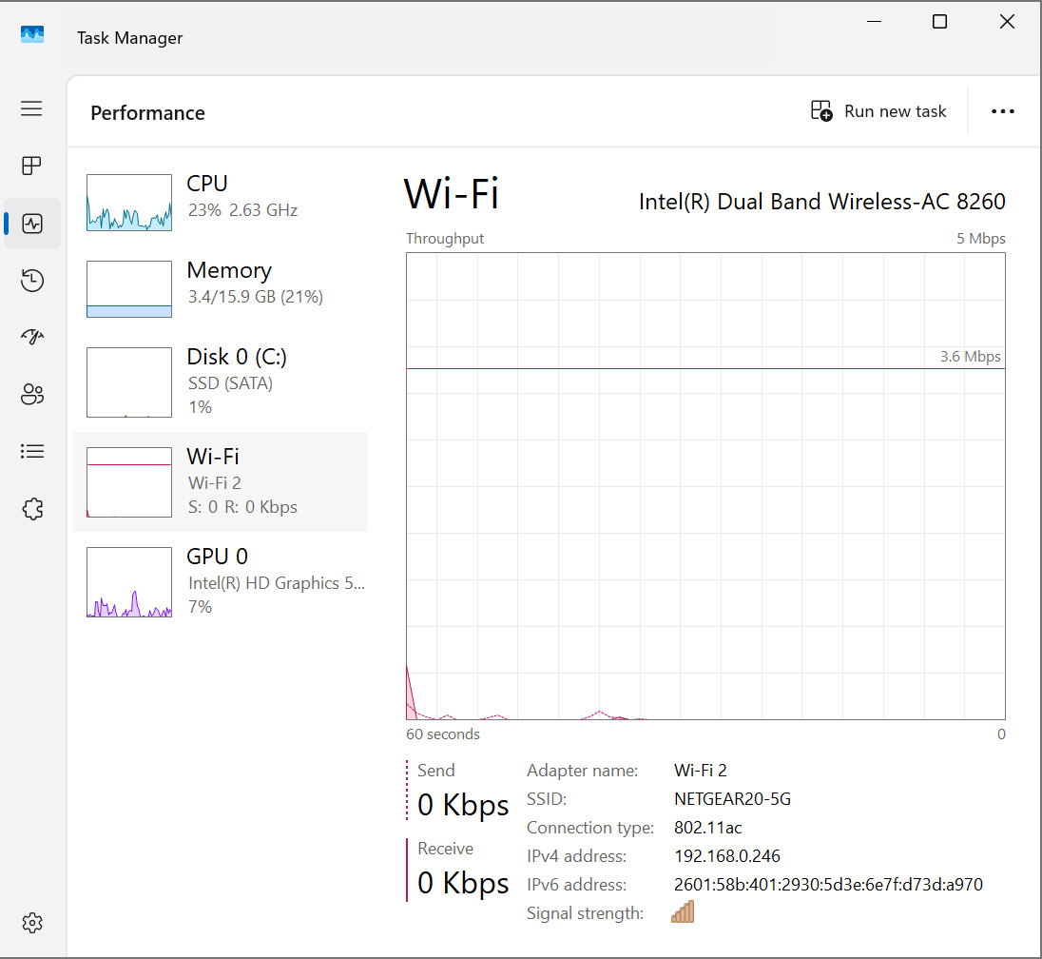Screen dimensions: 1042x959
Task: Click the signal strength bars icon
Action: pyautogui.click(x=683, y=911)
